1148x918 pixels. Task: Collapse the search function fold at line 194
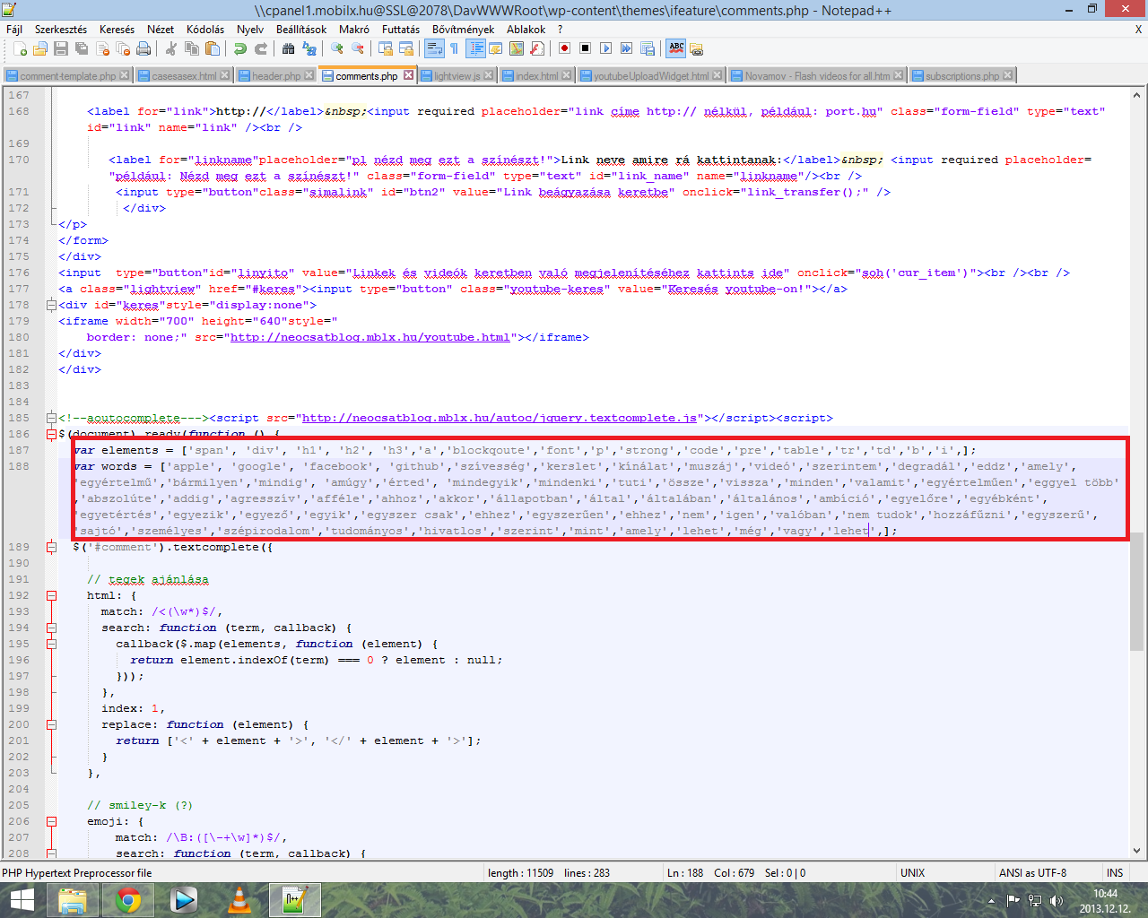click(x=51, y=628)
